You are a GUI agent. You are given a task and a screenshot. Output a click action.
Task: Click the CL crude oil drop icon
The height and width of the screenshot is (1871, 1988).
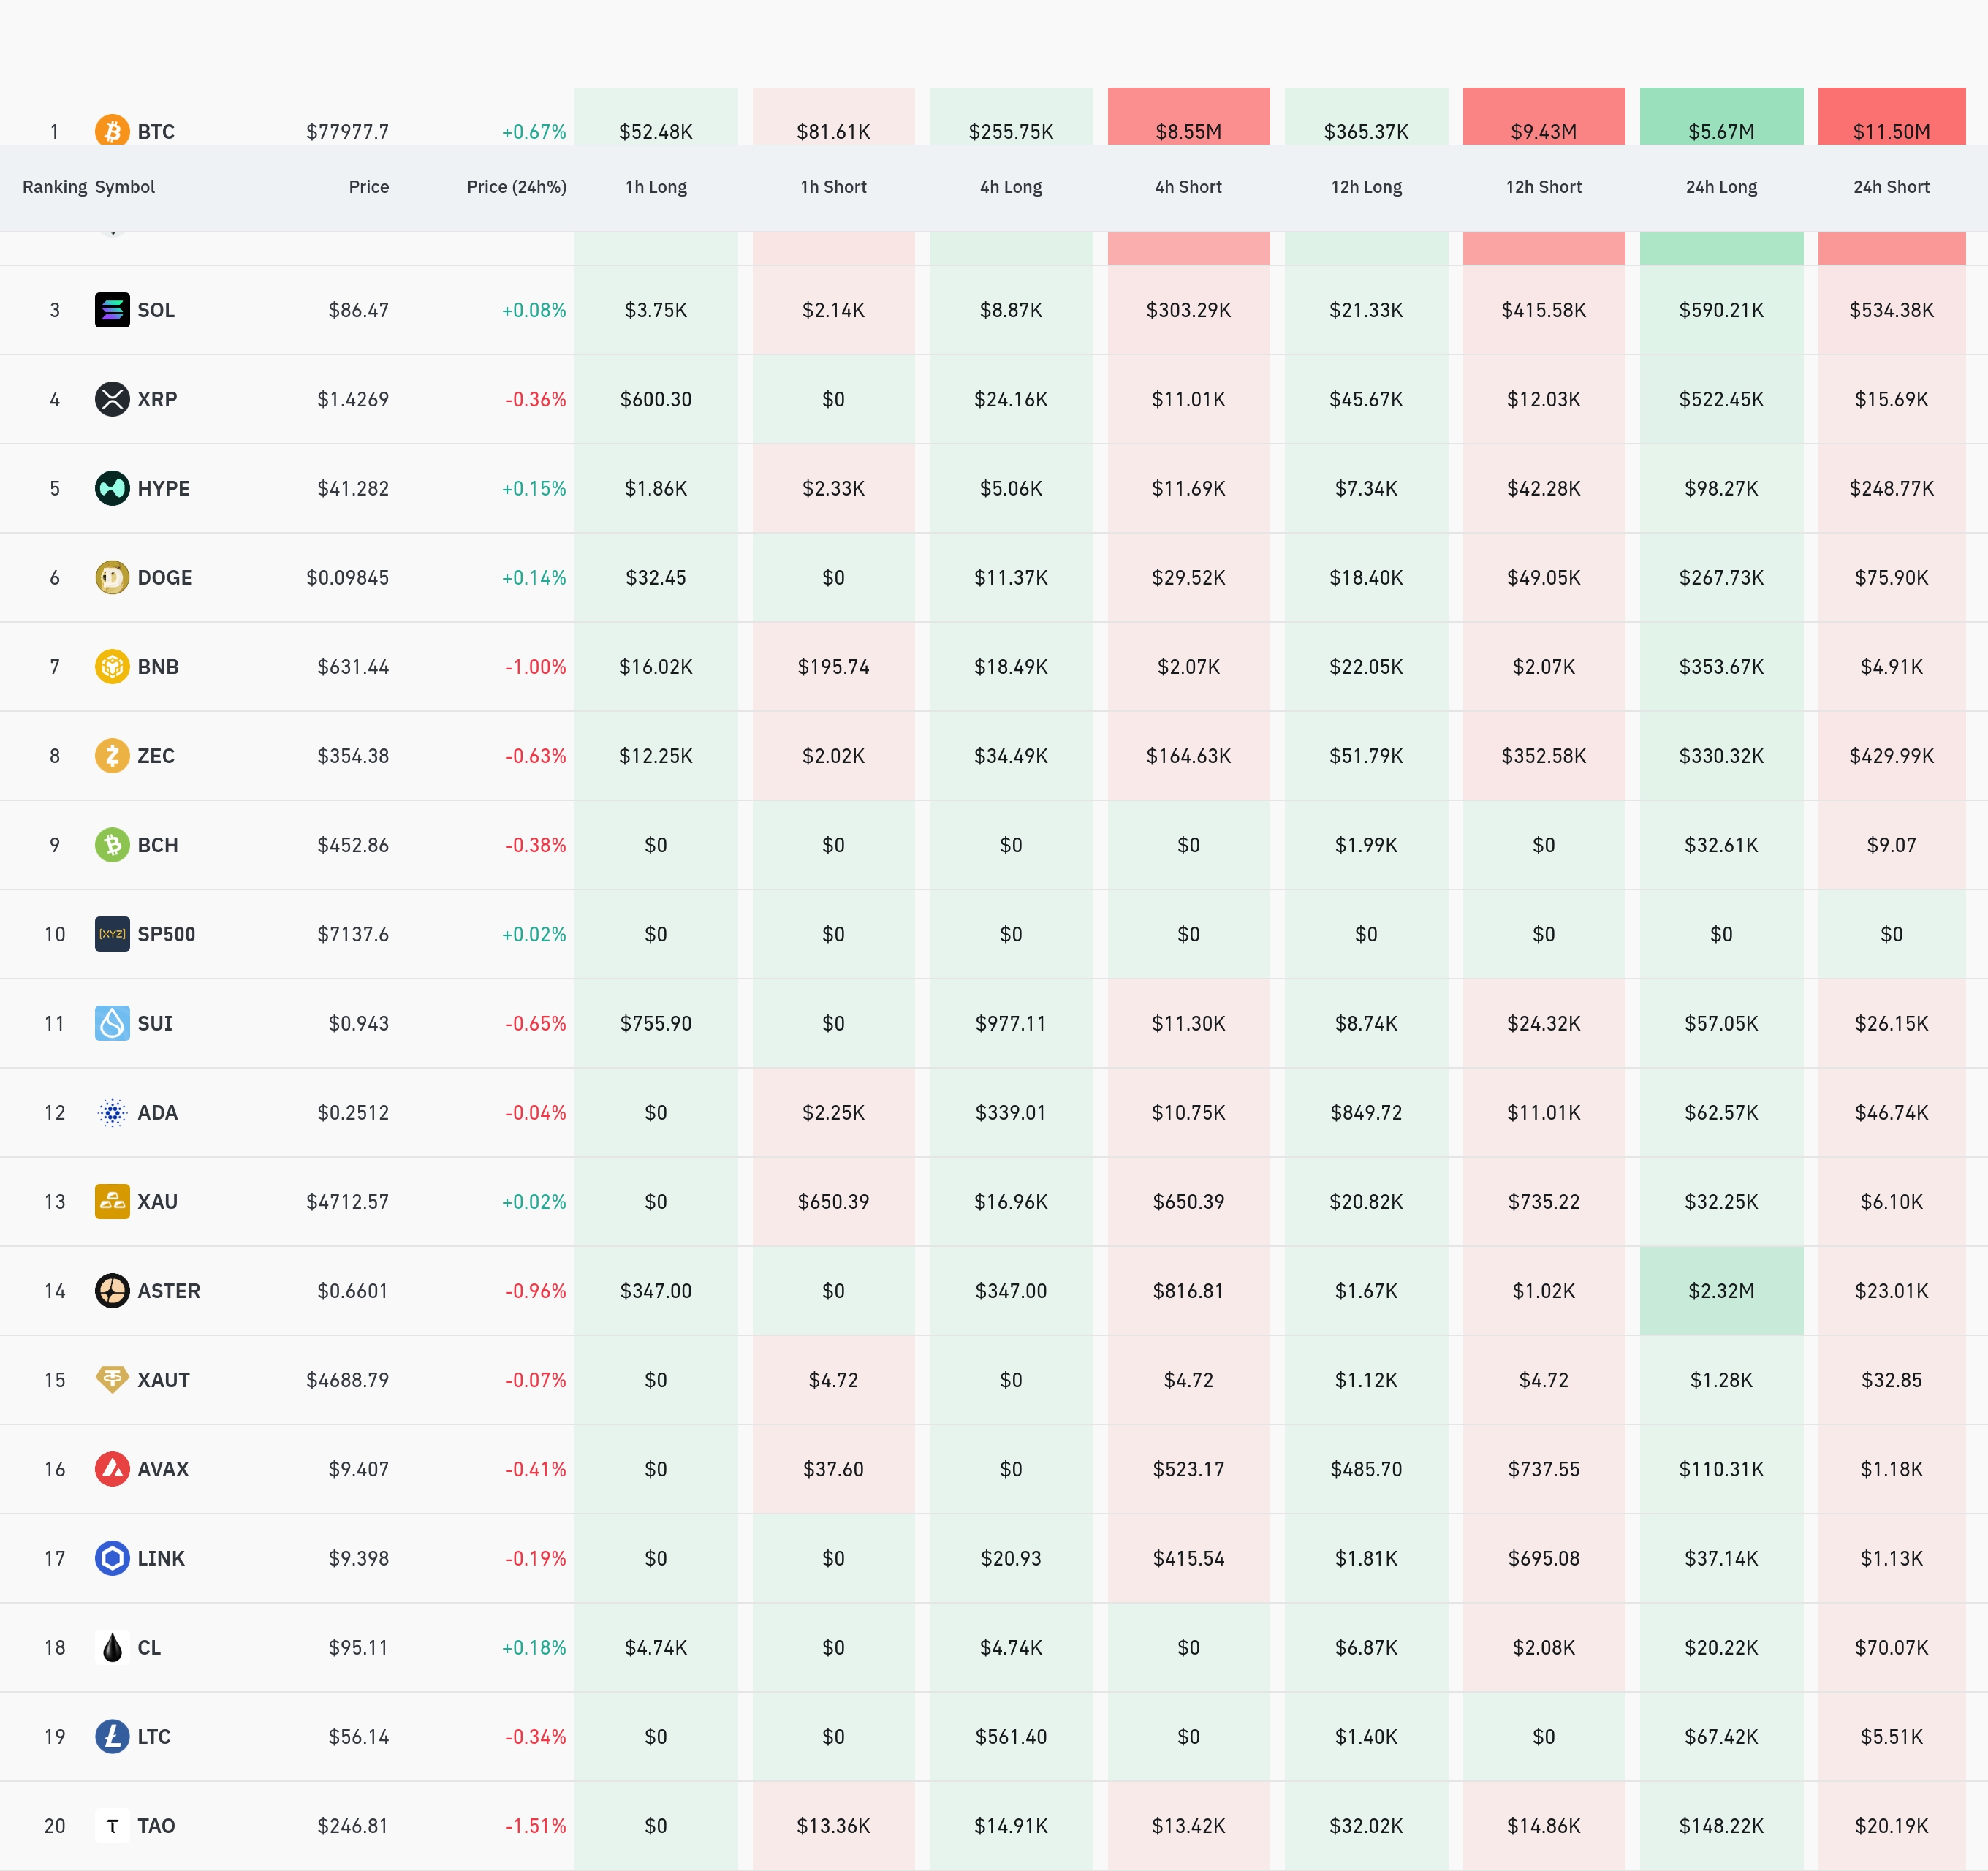pos(112,1647)
